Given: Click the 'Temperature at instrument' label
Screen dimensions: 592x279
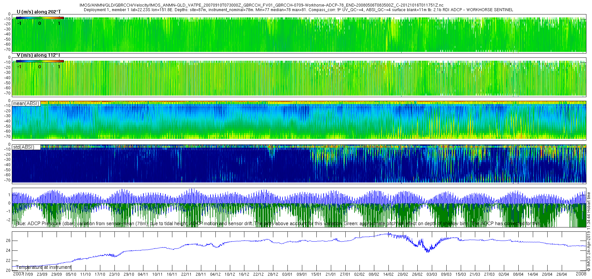Looking at the screenshot, I should [43, 267].
